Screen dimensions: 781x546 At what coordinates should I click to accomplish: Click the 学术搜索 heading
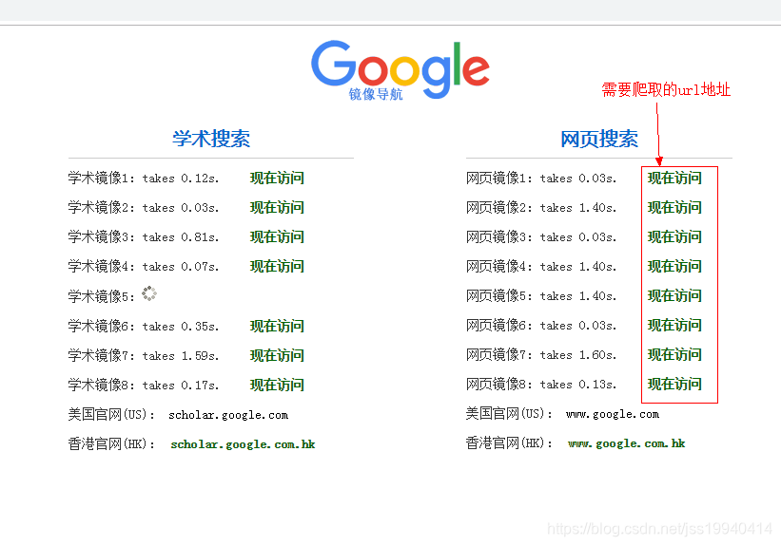[x=211, y=139]
